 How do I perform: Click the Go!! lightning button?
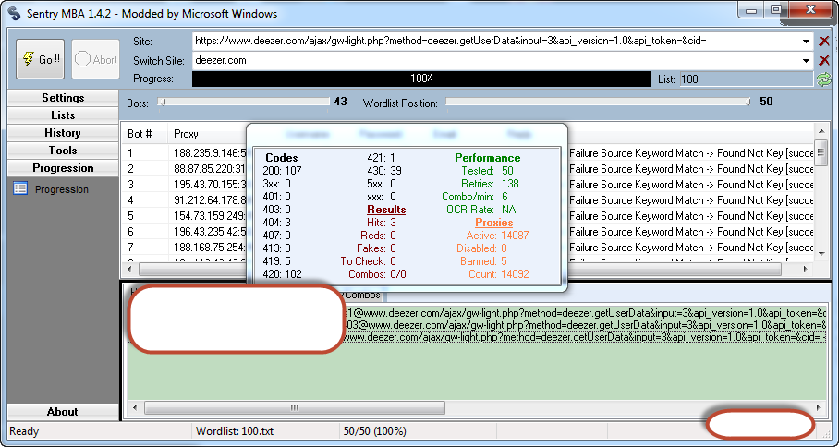click(x=40, y=60)
